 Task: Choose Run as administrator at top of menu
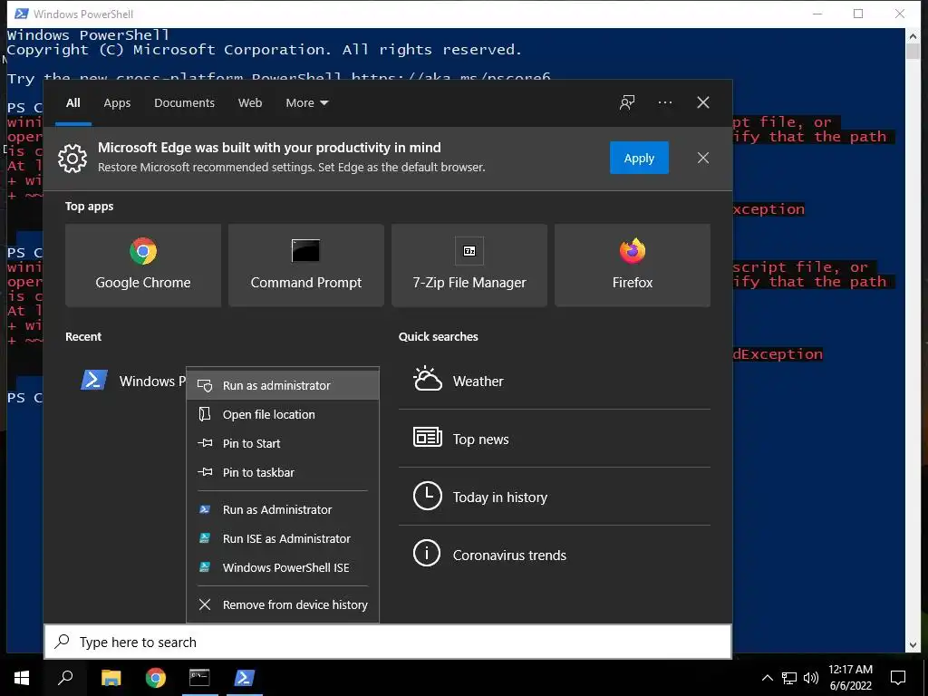[283, 385]
